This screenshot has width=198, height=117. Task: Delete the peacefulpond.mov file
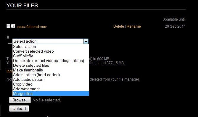click(119, 26)
